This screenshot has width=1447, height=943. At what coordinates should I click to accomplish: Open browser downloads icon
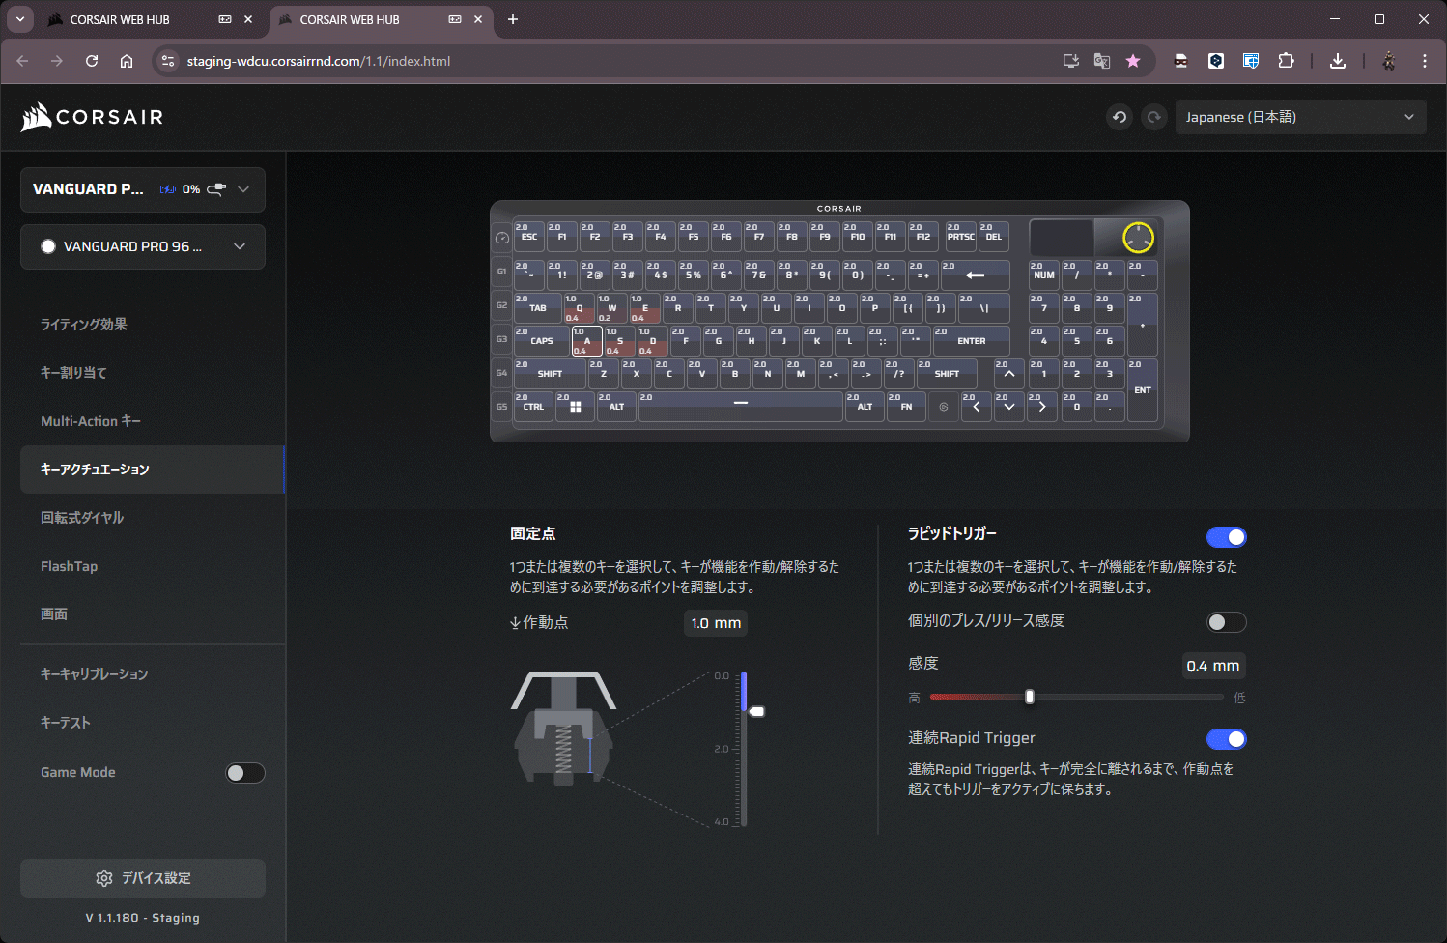1338,61
